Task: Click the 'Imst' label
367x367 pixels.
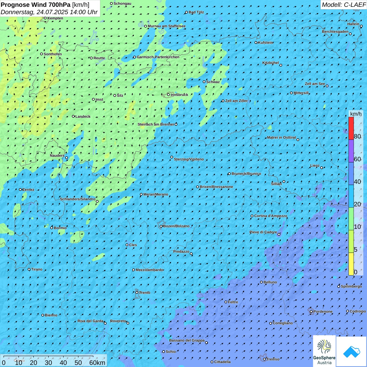Action: point(99,99)
